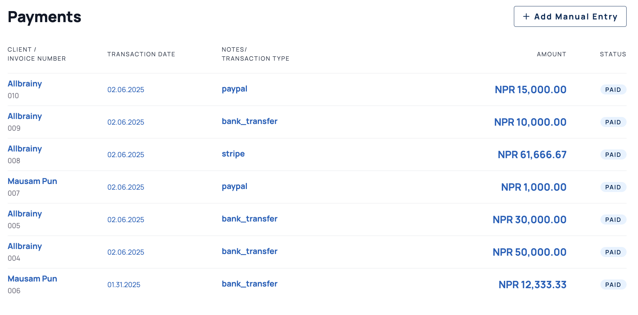Click the 01.31.2025 transaction date
The width and height of the screenshot is (638, 315).
pos(124,285)
